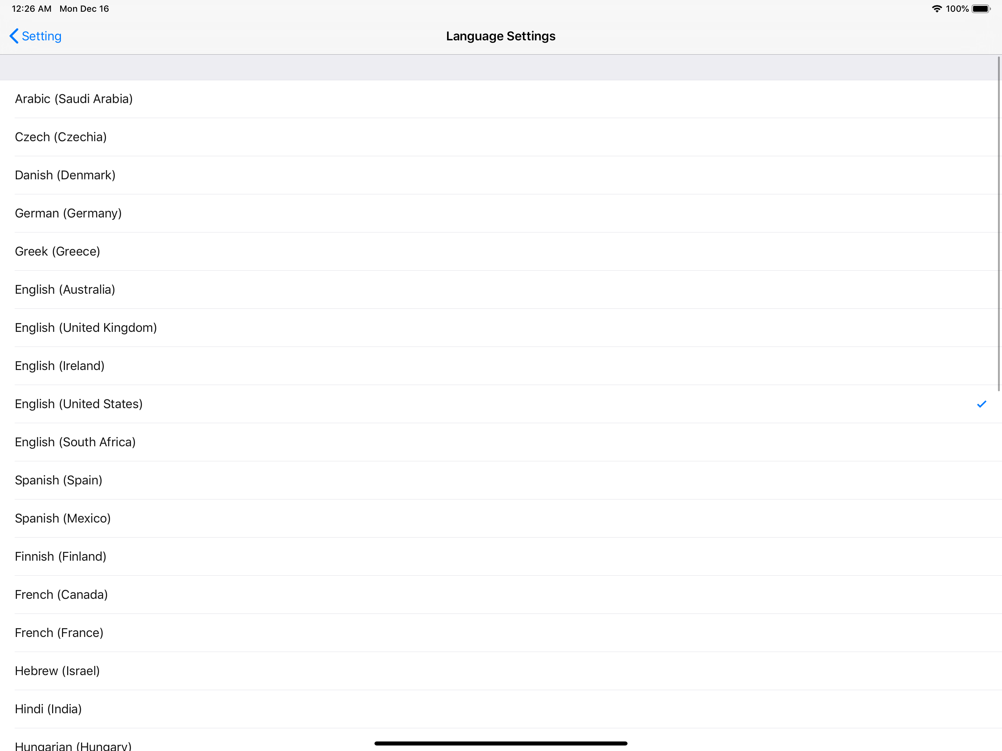Viewport: 1002px width, 751px height.
Task: Click the 100% battery percentage label
Action: 957,8
